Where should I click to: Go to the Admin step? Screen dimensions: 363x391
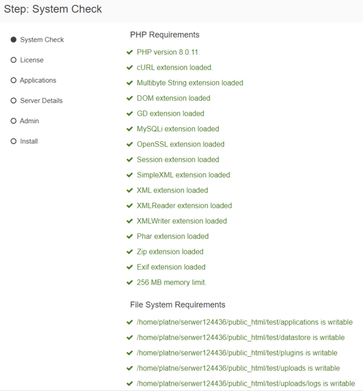pyautogui.click(x=29, y=121)
